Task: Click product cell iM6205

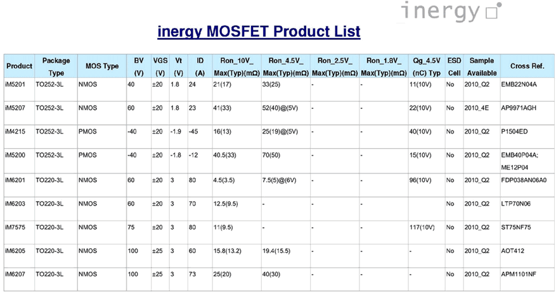Action: (x=15, y=251)
